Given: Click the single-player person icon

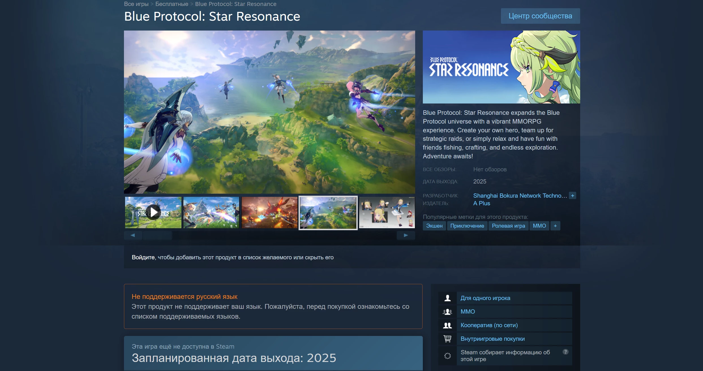Looking at the screenshot, I should [x=447, y=298].
